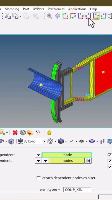Click the purple previous view arrow
Image resolution: width=112 pixels, height=200 pixels.
coord(58,16)
